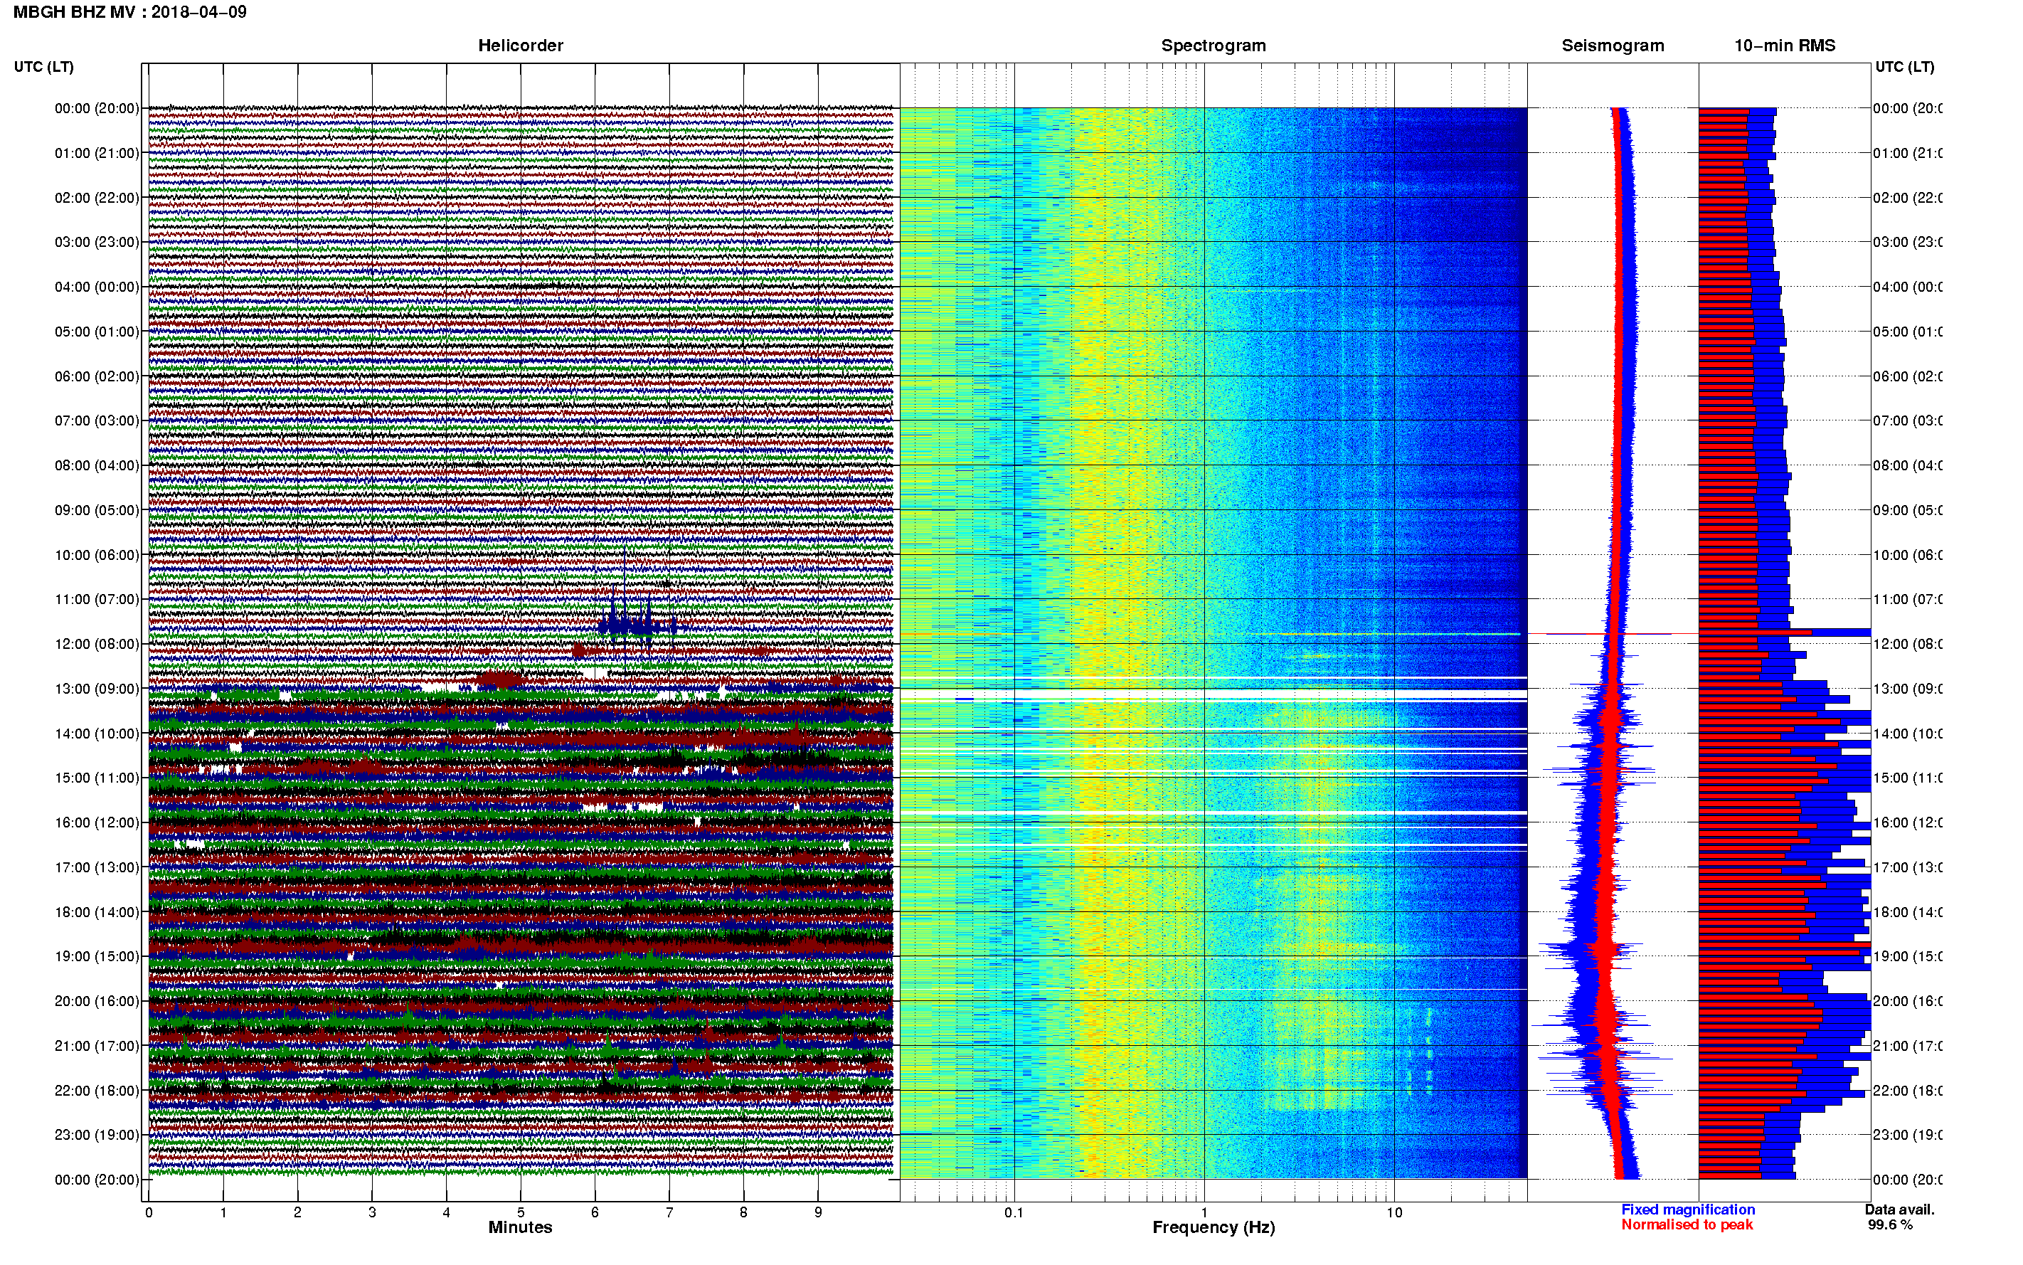Click the left time label "08:00 (04:00)"
The width and height of the screenshot is (2023, 1265).
point(97,465)
